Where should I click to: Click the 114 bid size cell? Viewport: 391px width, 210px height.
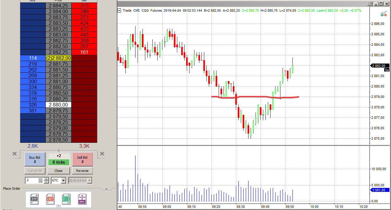pyautogui.click(x=33, y=58)
